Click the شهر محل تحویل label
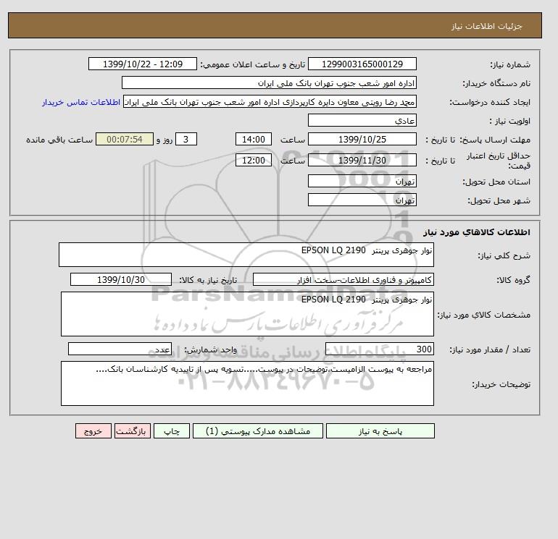The image size is (558, 539). [x=499, y=200]
